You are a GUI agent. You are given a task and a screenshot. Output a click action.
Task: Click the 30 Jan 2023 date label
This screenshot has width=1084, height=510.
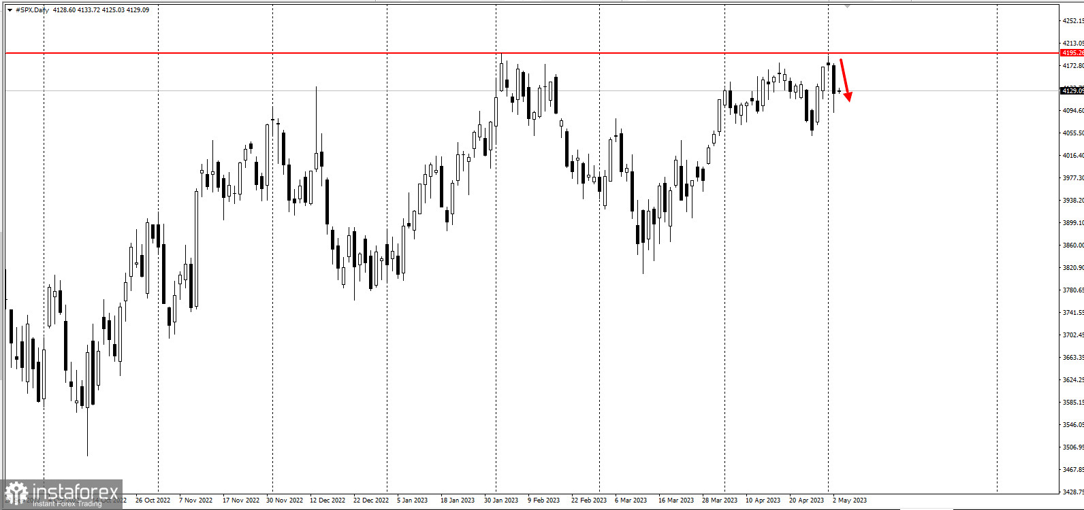click(501, 500)
